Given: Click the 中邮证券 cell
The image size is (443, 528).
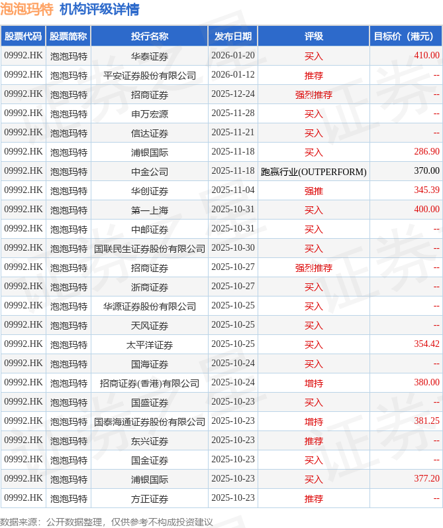Looking at the screenshot, I should pyautogui.click(x=150, y=229).
